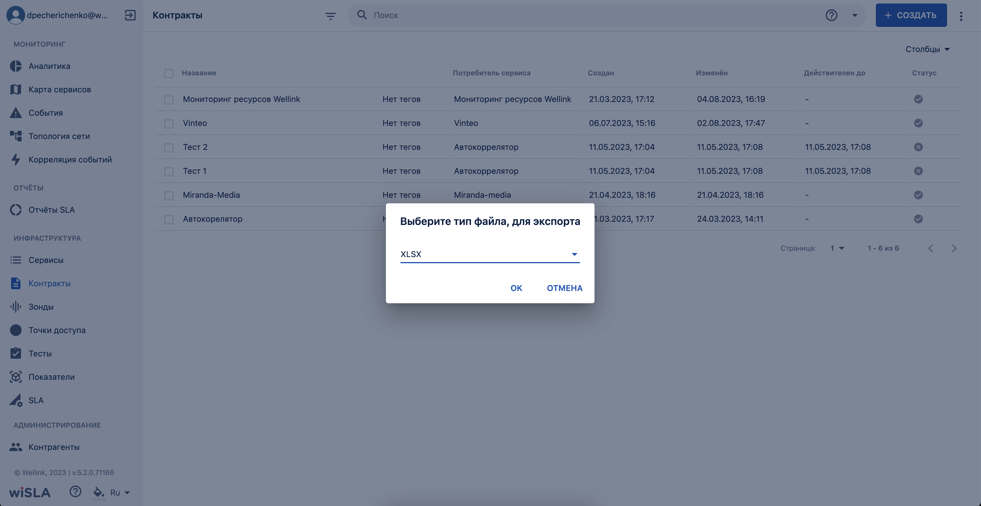This screenshot has height=506, width=981.
Task: Click the Действителен до column header
Action: pos(834,73)
